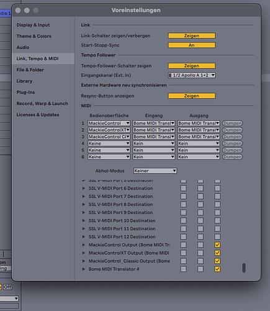
Task: Open the Abhol-Modus Keiner dropdown
Action: point(155,170)
